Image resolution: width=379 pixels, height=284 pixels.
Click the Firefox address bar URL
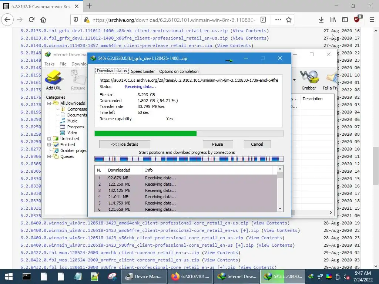(174, 20)
